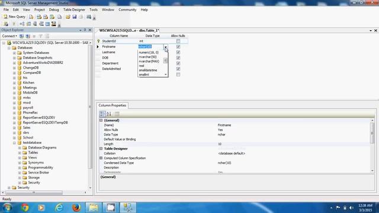Click the Lastname column name cell

tap(119, 52)
